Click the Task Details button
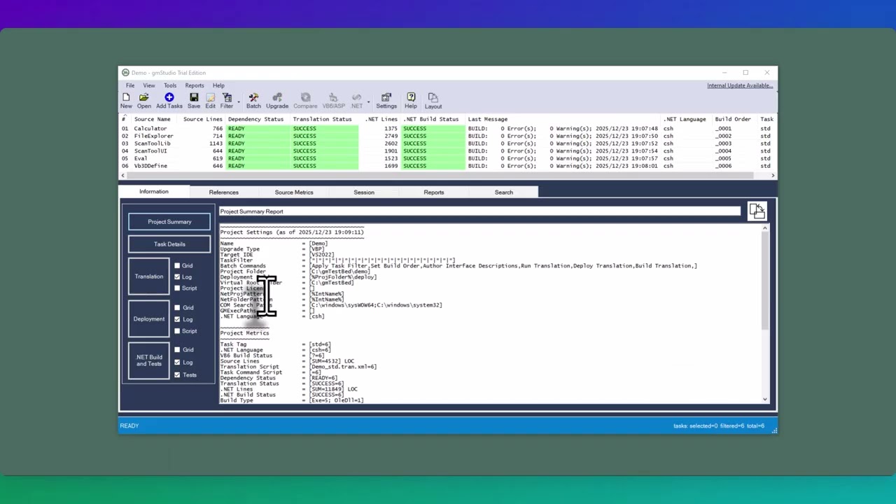Screen dimensions: 896x504 tap(169, 244)
